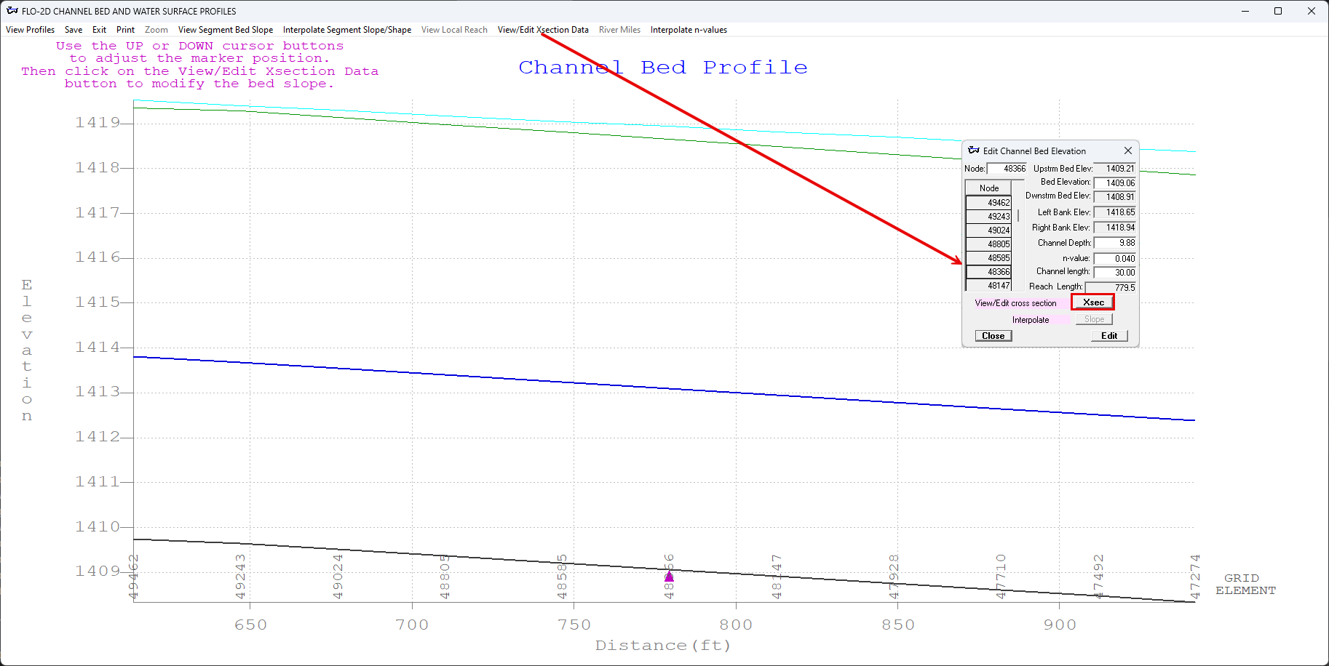Image resolution: width=1329 pixels, height=666 pixels.
Task: Click the Bed Elevation input field
Action: tap(1114, 182)
